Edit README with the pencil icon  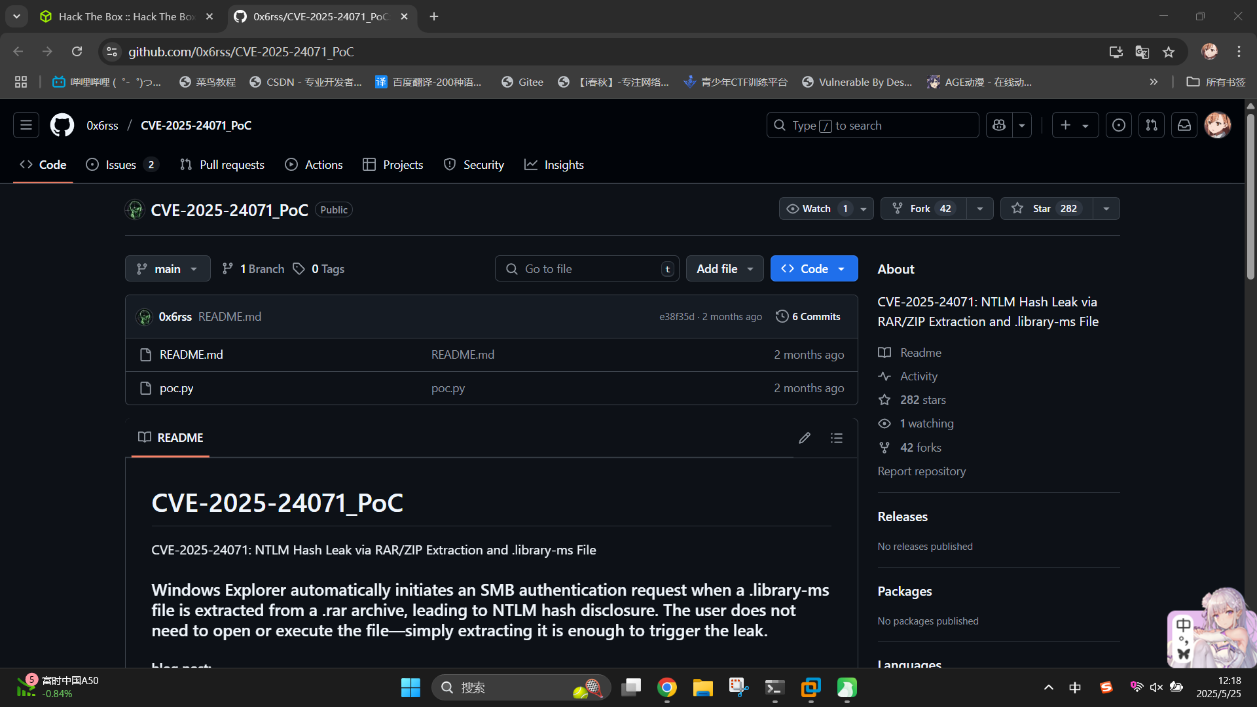(805, 438)
